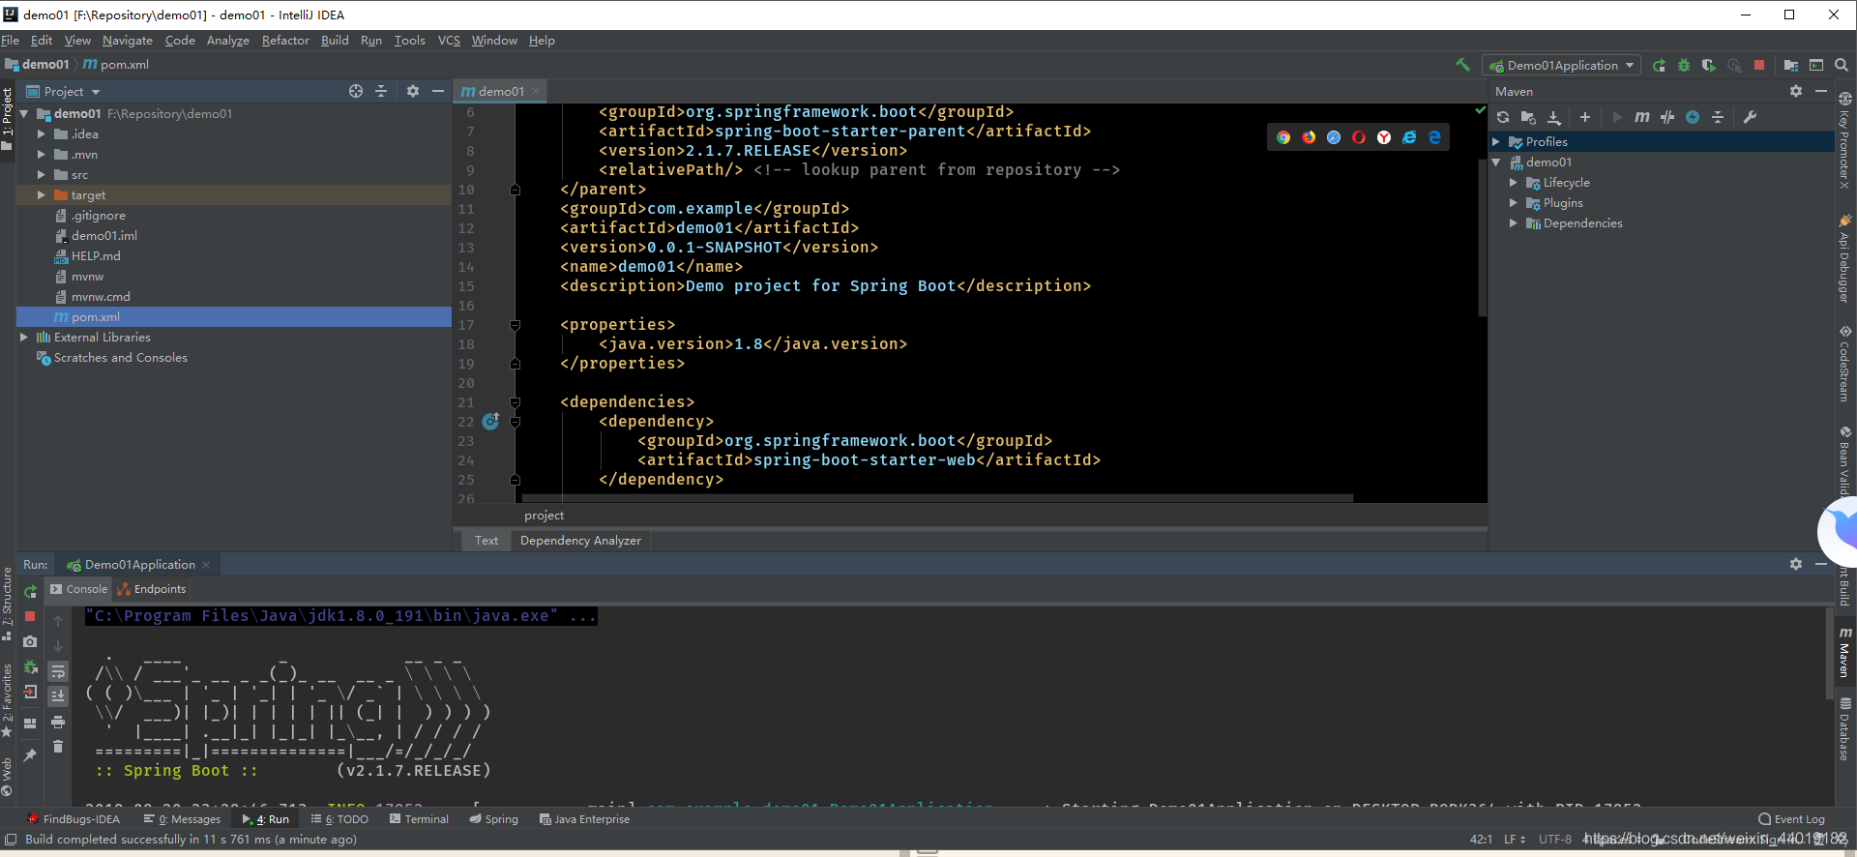Open the Refactor menu
The height and width of the screenshot is (857, 1857).
click(285, 41)
